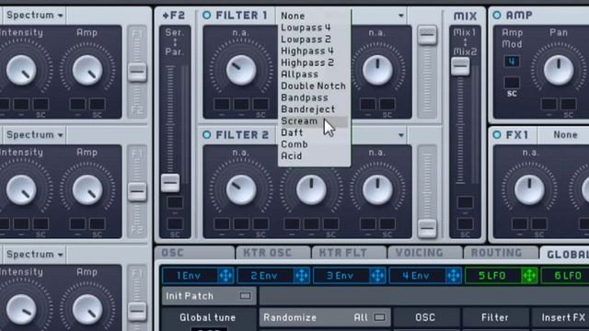Click the first n.a. knob in Filter 1
The width and height of the screenshot is (589, 331).
[x=241, y=70]
